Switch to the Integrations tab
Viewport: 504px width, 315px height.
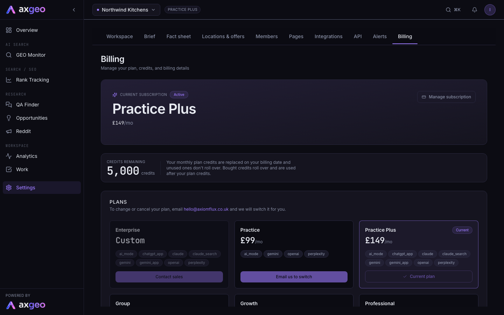pyautogui.click(x=329, y=36)
